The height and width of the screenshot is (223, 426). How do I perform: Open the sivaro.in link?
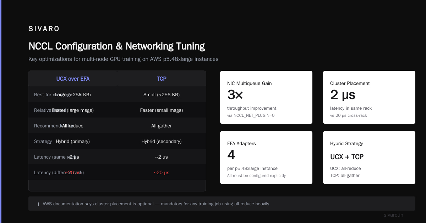(393, 215)
